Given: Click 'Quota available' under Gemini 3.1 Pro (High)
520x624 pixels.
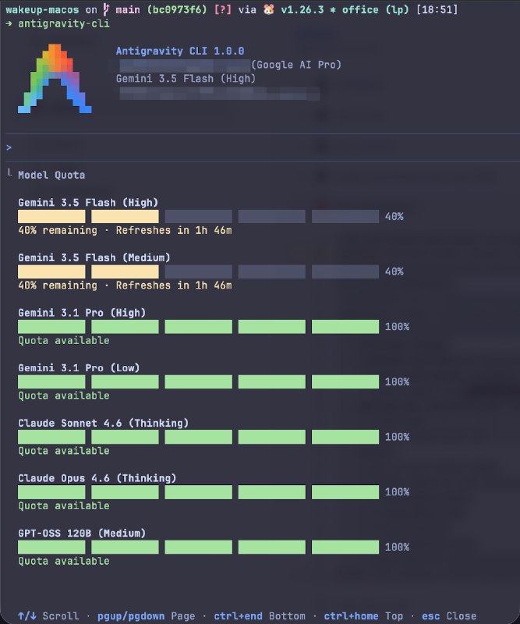Looking at the screenshot, I should click(64, 341).
